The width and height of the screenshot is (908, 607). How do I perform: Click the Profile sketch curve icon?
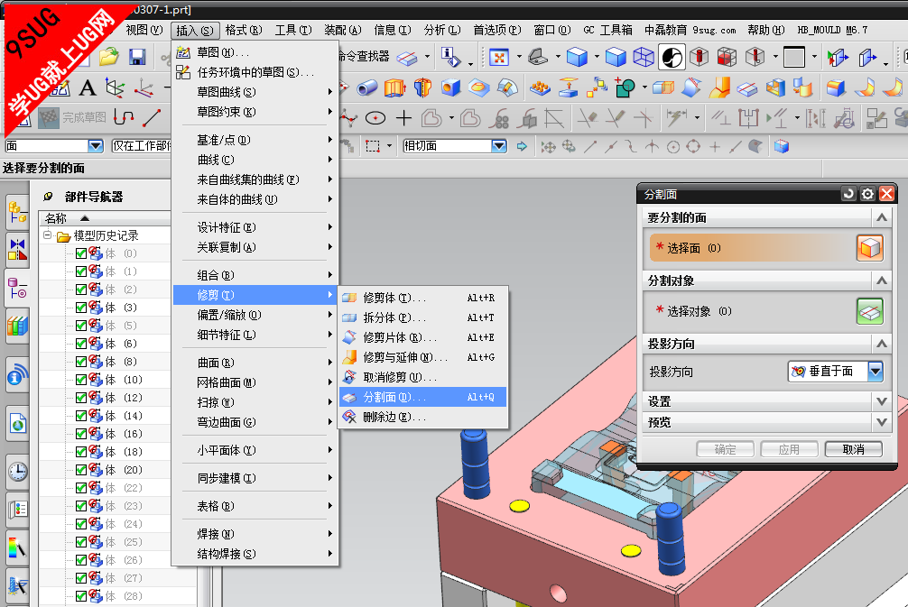124,117
